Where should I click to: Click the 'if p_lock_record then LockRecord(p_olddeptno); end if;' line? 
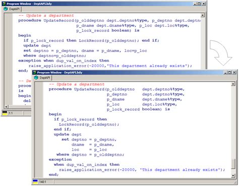click(x=91, y=40)
